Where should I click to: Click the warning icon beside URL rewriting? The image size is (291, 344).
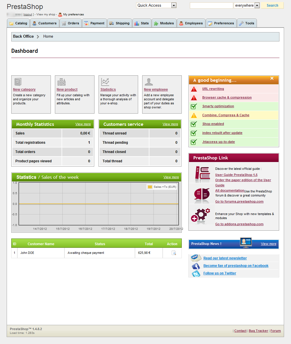(194, 89)
